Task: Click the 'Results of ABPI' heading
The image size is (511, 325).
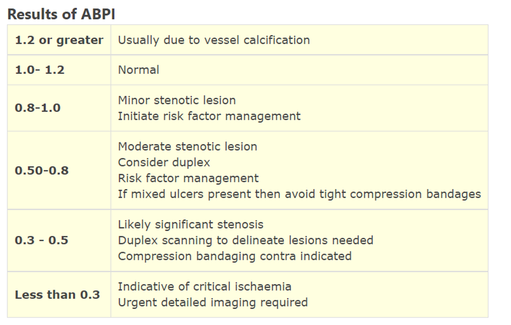Action: pyautogui.click(x=61, y=14)
